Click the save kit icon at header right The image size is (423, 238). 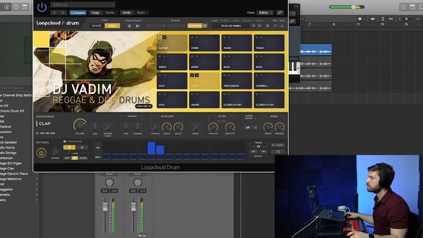click(x=282, y=26)
